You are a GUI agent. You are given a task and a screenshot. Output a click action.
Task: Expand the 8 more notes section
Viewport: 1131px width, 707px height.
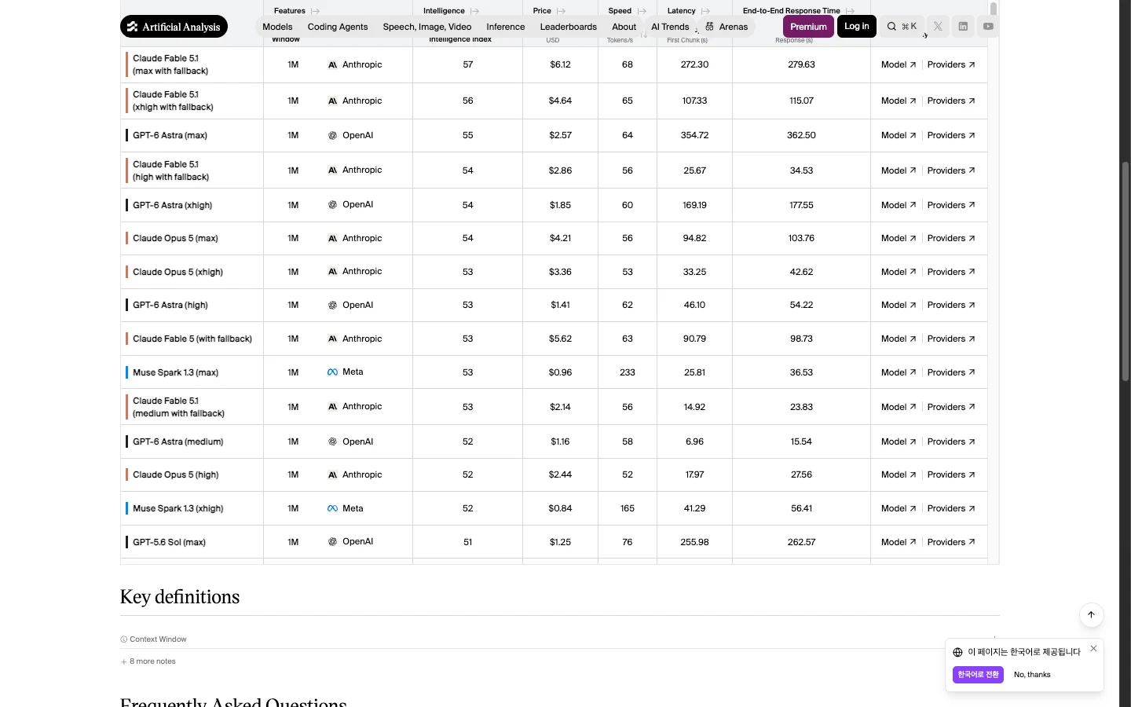148,661
